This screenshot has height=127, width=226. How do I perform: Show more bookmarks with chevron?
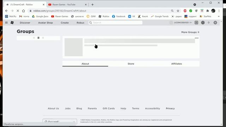219,17
